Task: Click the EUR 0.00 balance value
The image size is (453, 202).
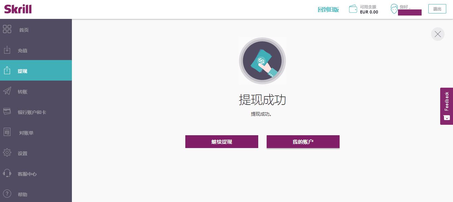Action: [x=369, y=12]
